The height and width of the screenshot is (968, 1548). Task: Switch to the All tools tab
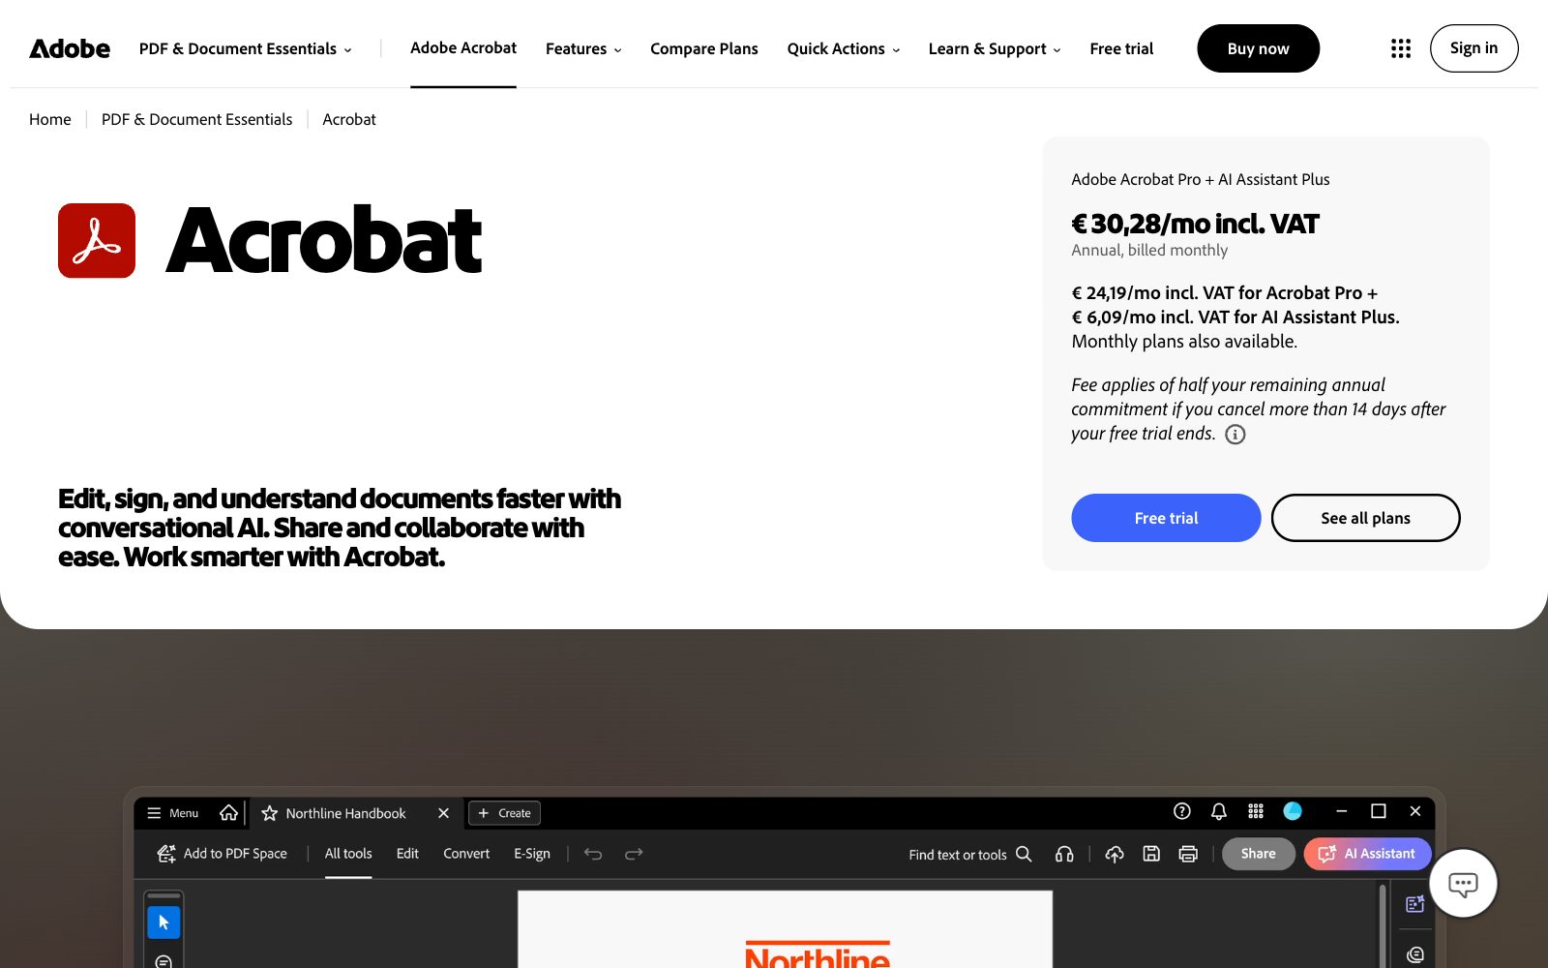[x=348, y=854]
